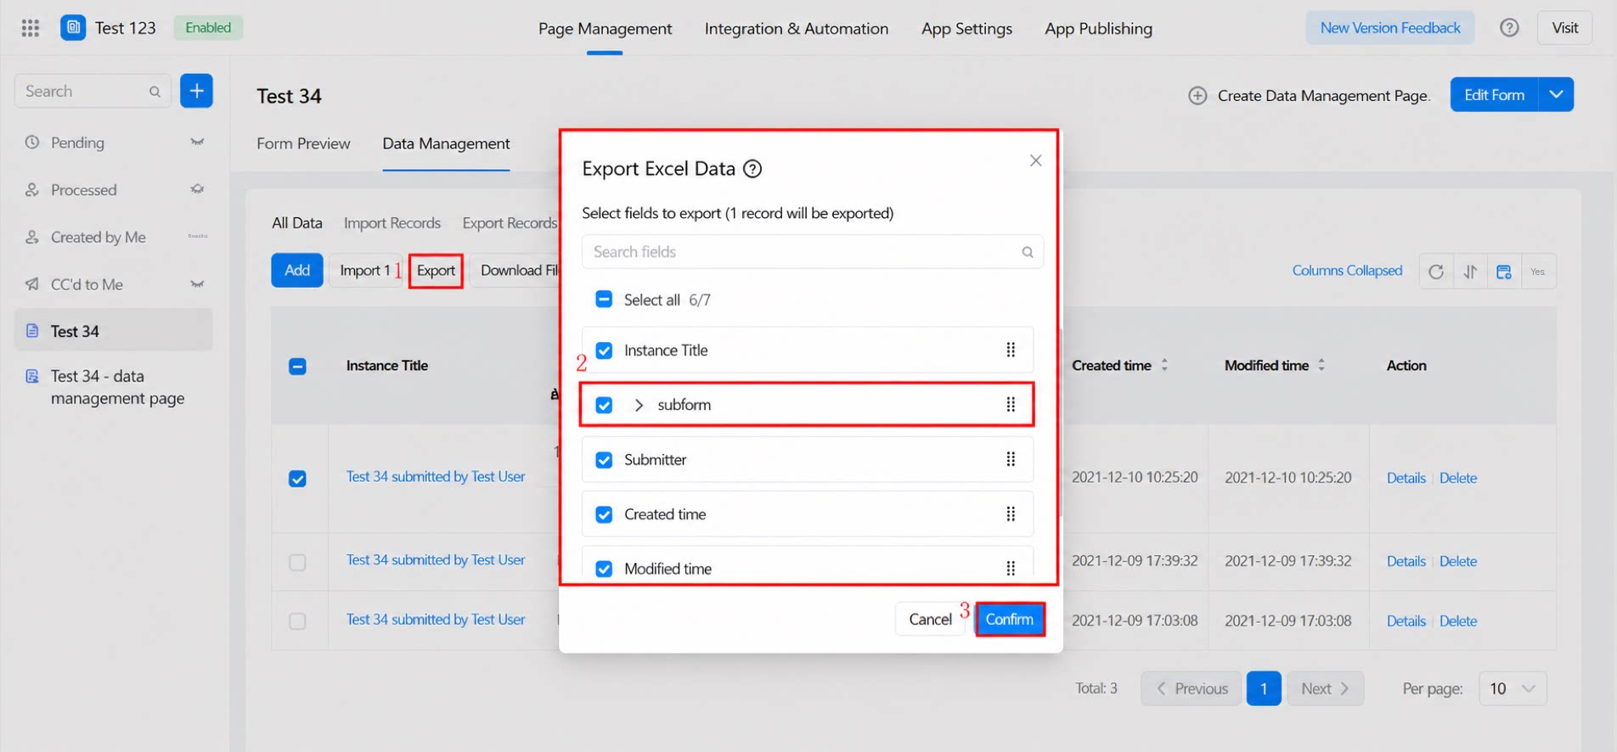Click the Search fields input box

[x=812, y=252]
